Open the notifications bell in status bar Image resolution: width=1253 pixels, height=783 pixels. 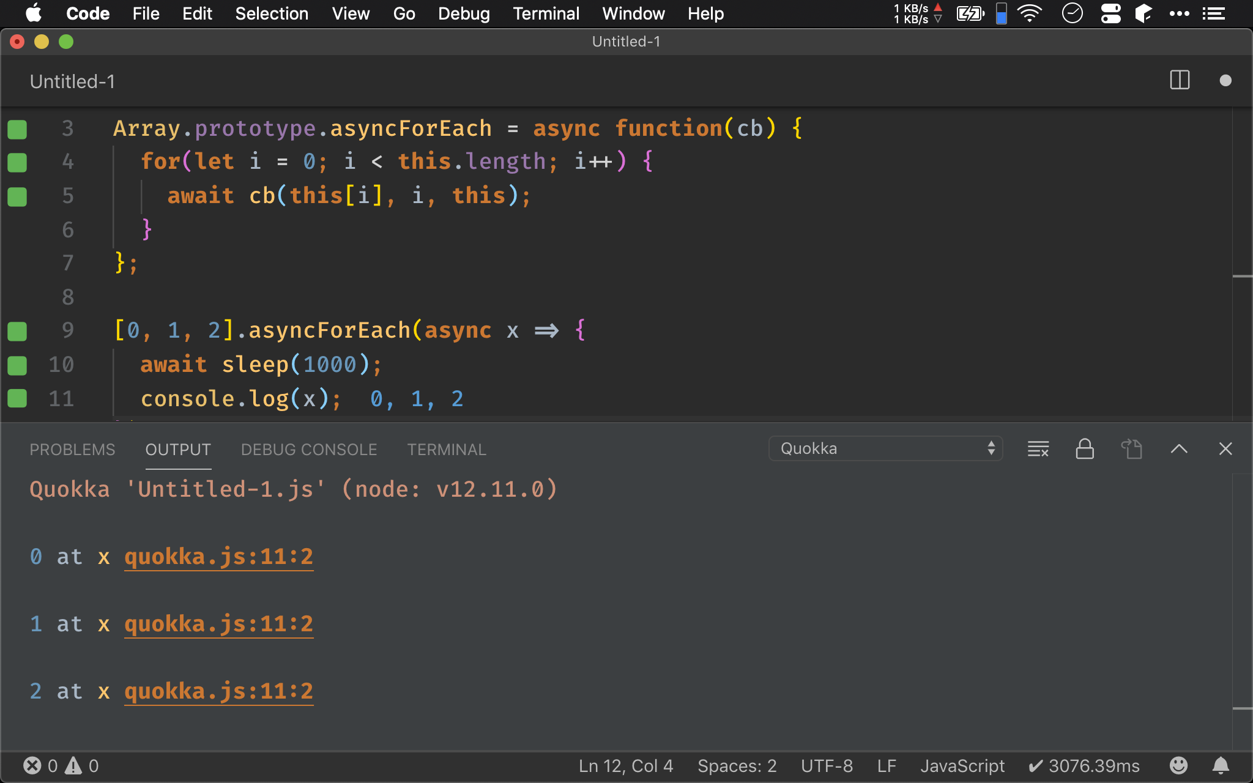1221,765
